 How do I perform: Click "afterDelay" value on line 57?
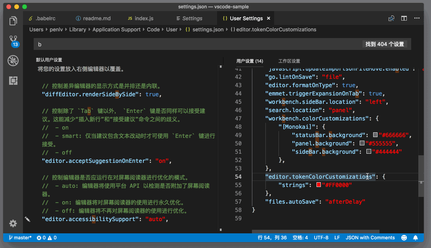345,202
